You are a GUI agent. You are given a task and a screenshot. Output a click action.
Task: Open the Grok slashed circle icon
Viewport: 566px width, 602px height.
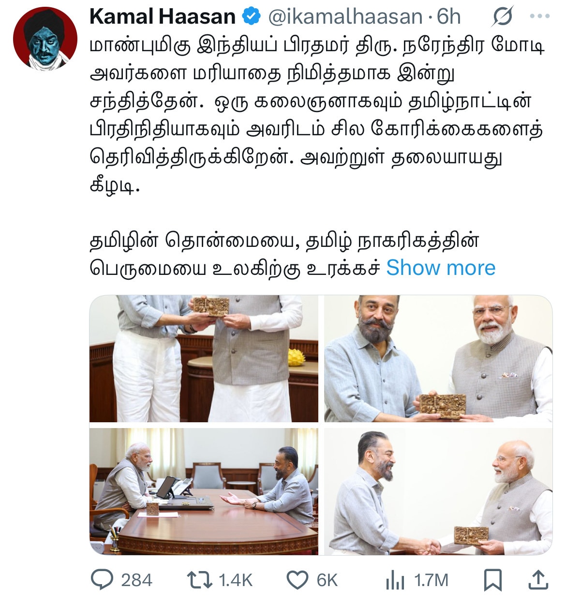click(x=502, y=17)
